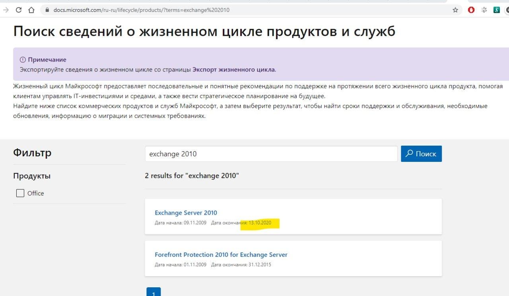
Task: Click the Примечание note heading
Action: 47,60
